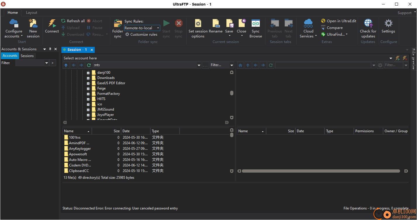Select EaseUS PDF Editor in tree
Screen dimensions: 417x220
pyautogui.click(x=111, y=83)
